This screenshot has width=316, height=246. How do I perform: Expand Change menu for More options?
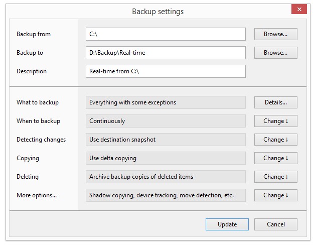pyautogui.click(x=275, y=195)
